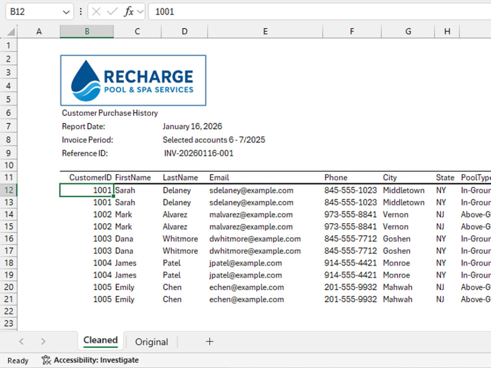
Task: Select row 22 header
Action: coord(8,311)
